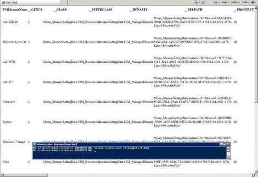258x177 pixels.
Task: Select the Windows 7 Image cell
Action: pos(14,142)
